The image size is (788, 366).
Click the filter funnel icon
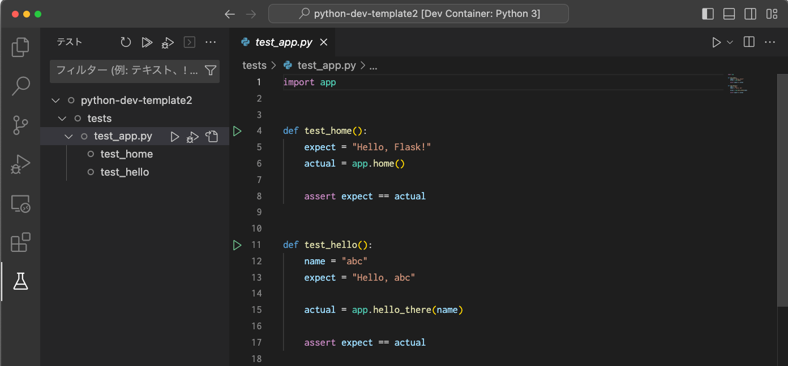[210, 71]
